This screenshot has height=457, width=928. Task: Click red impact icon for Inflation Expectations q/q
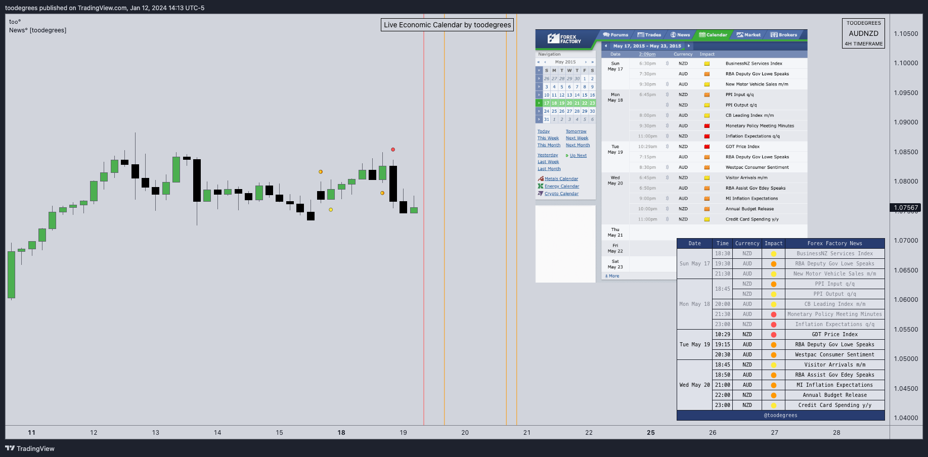tap(707, 136)
